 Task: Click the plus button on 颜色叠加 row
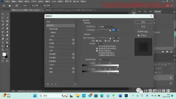click(x=73, y=54)
